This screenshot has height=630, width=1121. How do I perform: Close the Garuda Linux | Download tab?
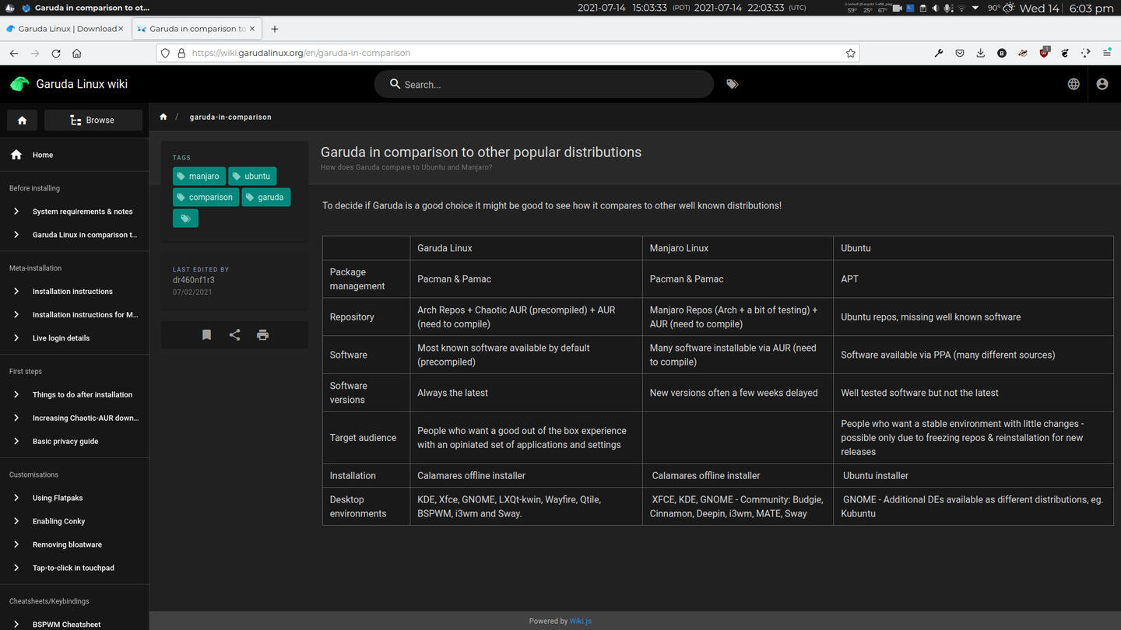(x=121, y=29)
